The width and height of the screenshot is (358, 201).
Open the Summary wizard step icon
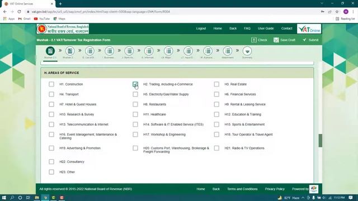point(247,51)
